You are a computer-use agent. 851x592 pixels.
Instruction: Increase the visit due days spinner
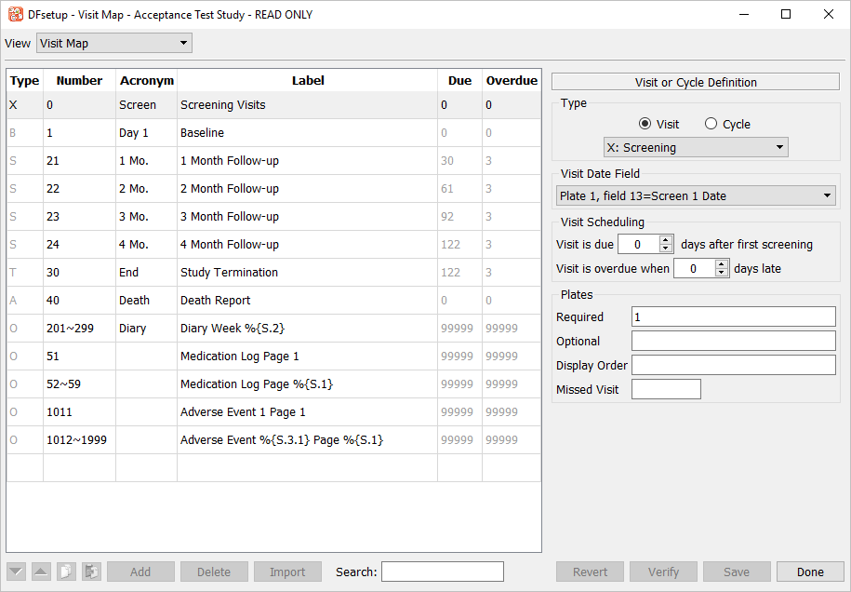665,240
